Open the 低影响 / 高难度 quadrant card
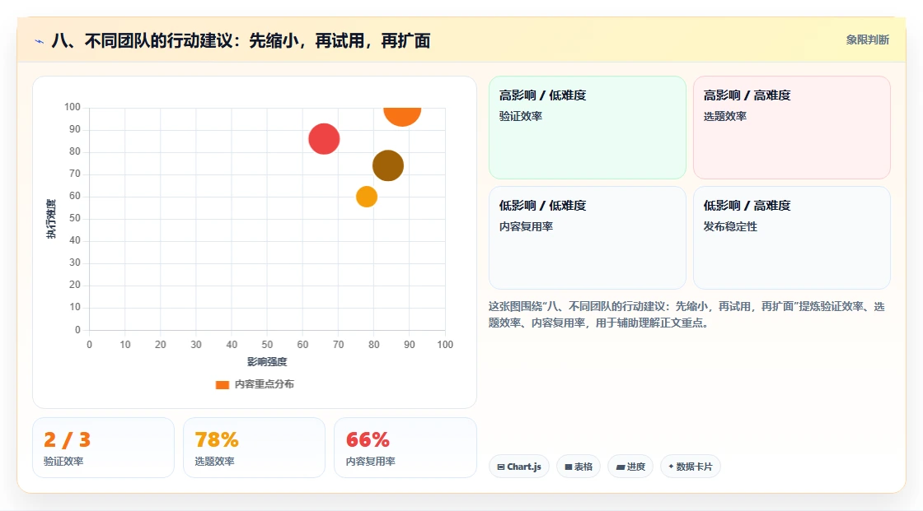 [x=791, y=238]
